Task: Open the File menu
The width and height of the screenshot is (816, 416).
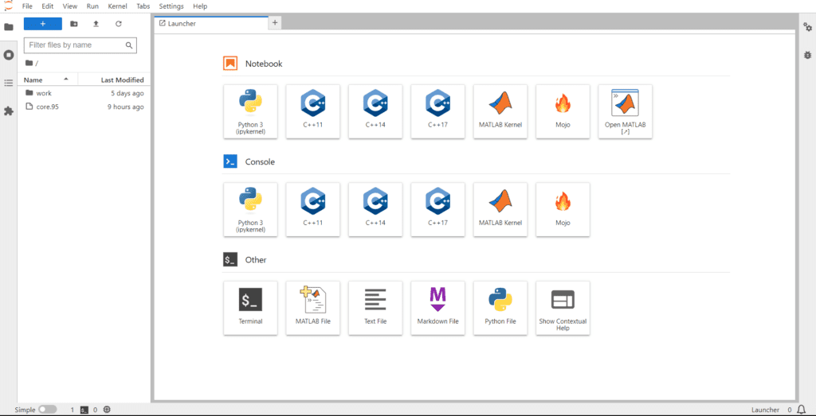Action: click(28, 6)
